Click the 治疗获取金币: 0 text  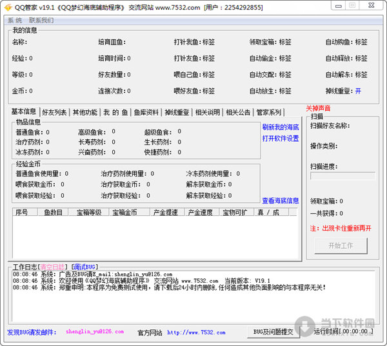pos(125,184)
